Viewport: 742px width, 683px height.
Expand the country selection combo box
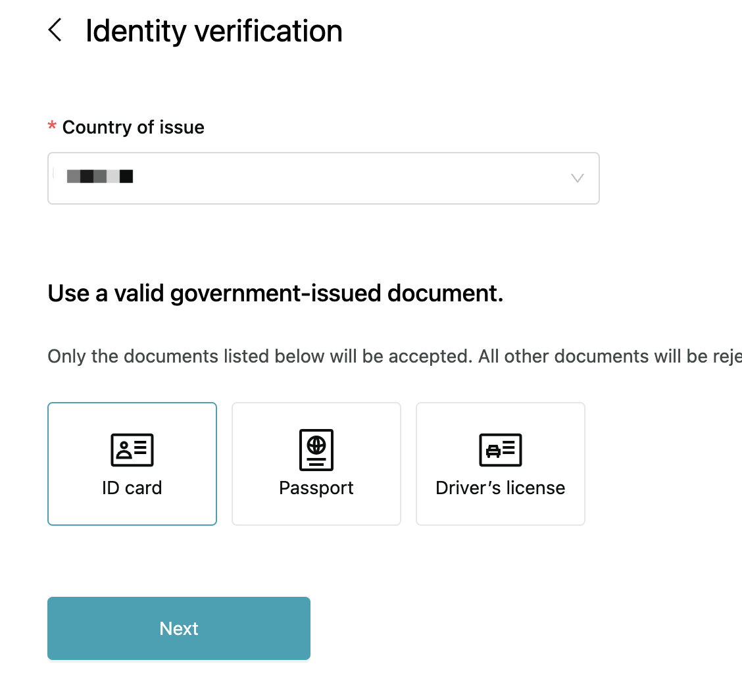click(323, 178)
